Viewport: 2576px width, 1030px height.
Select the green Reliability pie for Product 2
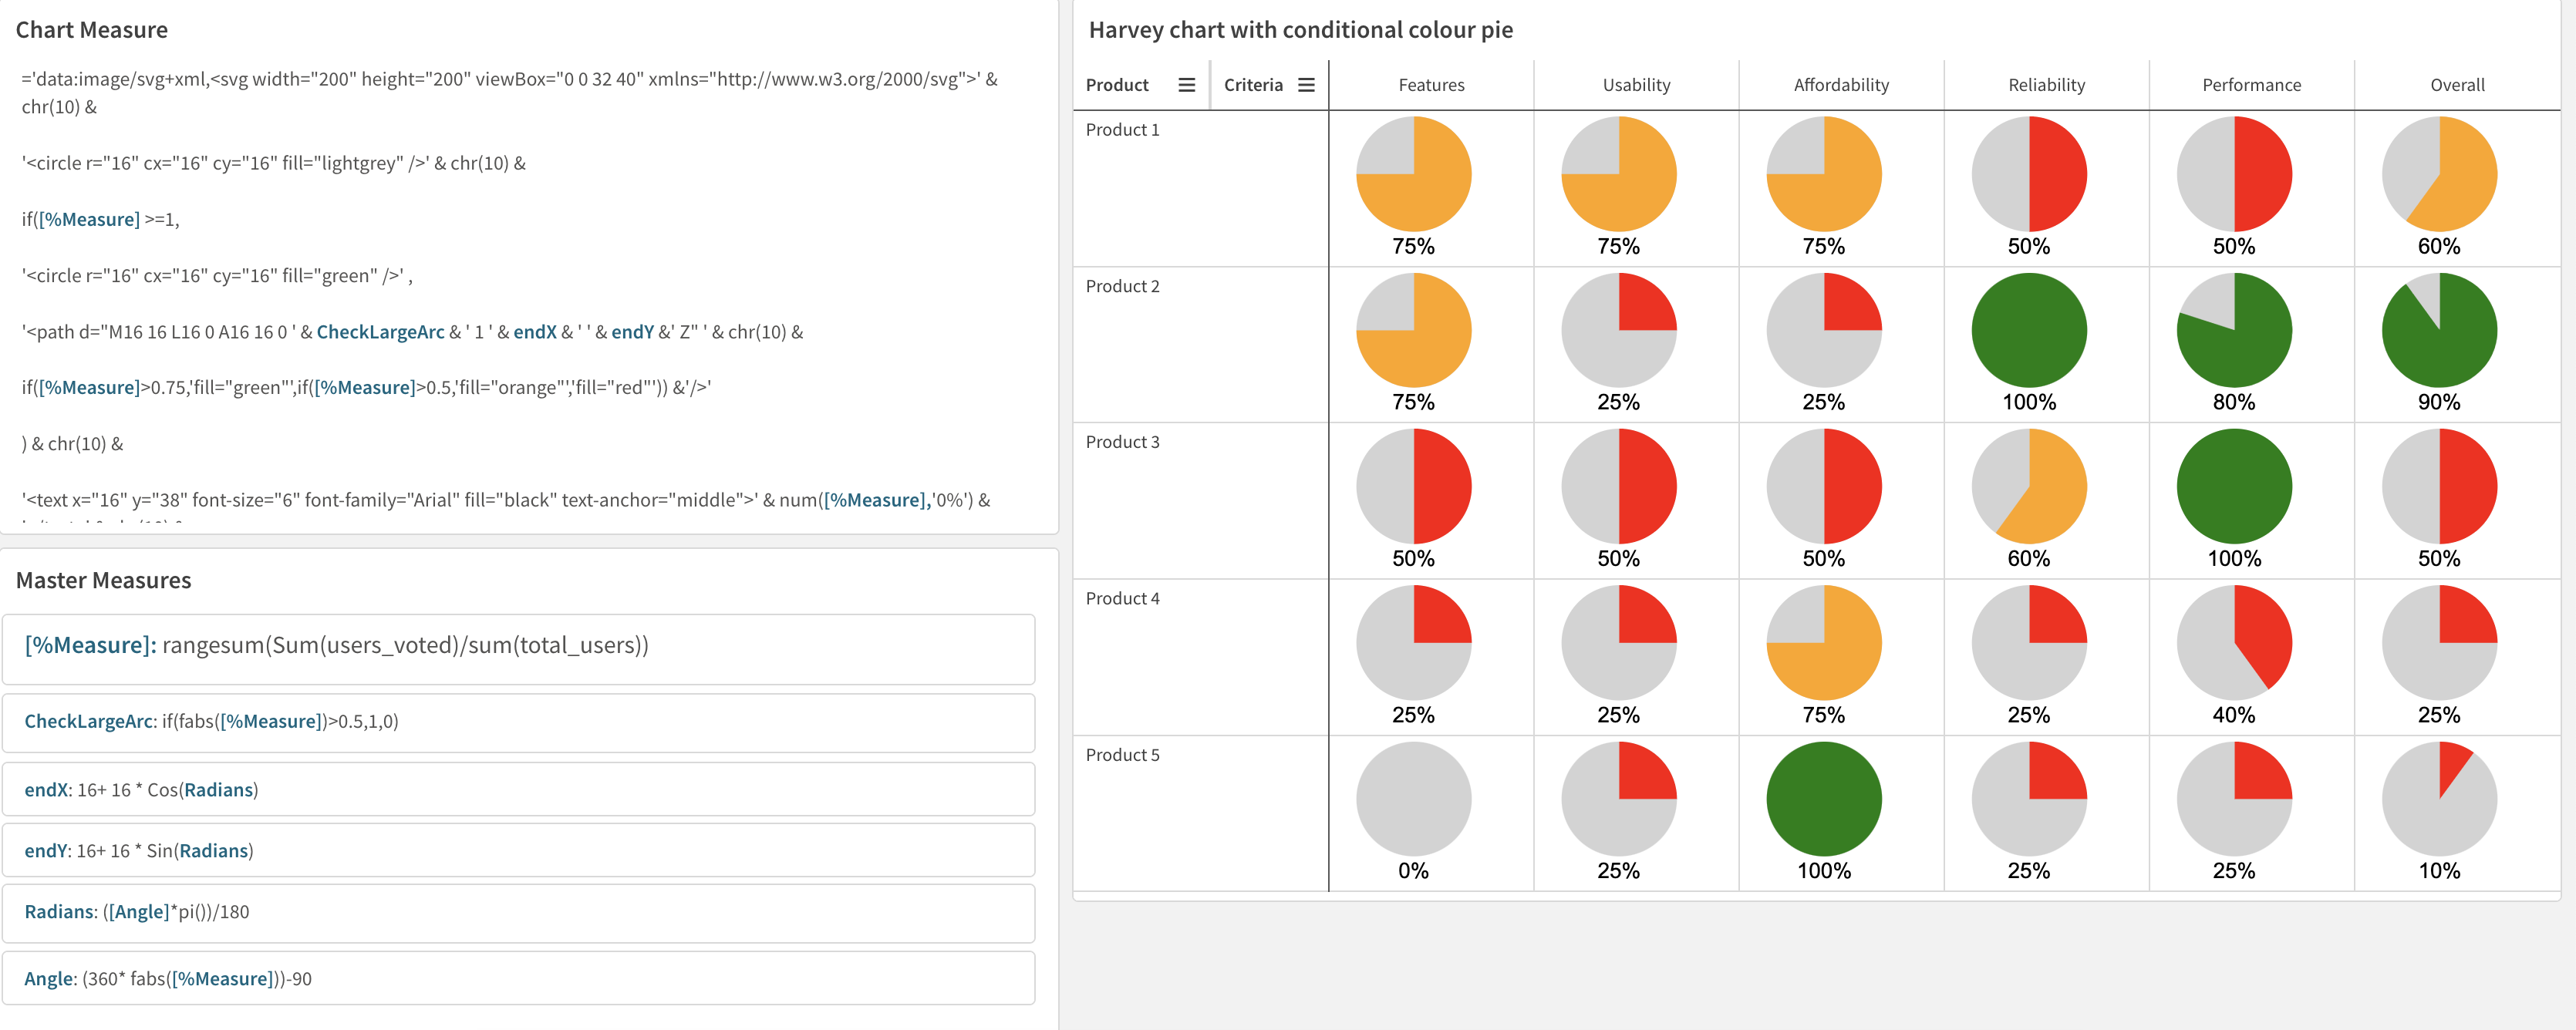2029,329
